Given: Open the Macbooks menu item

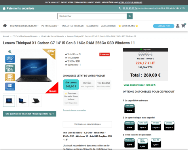Looking at the screenshot, I should coord(92,26).
